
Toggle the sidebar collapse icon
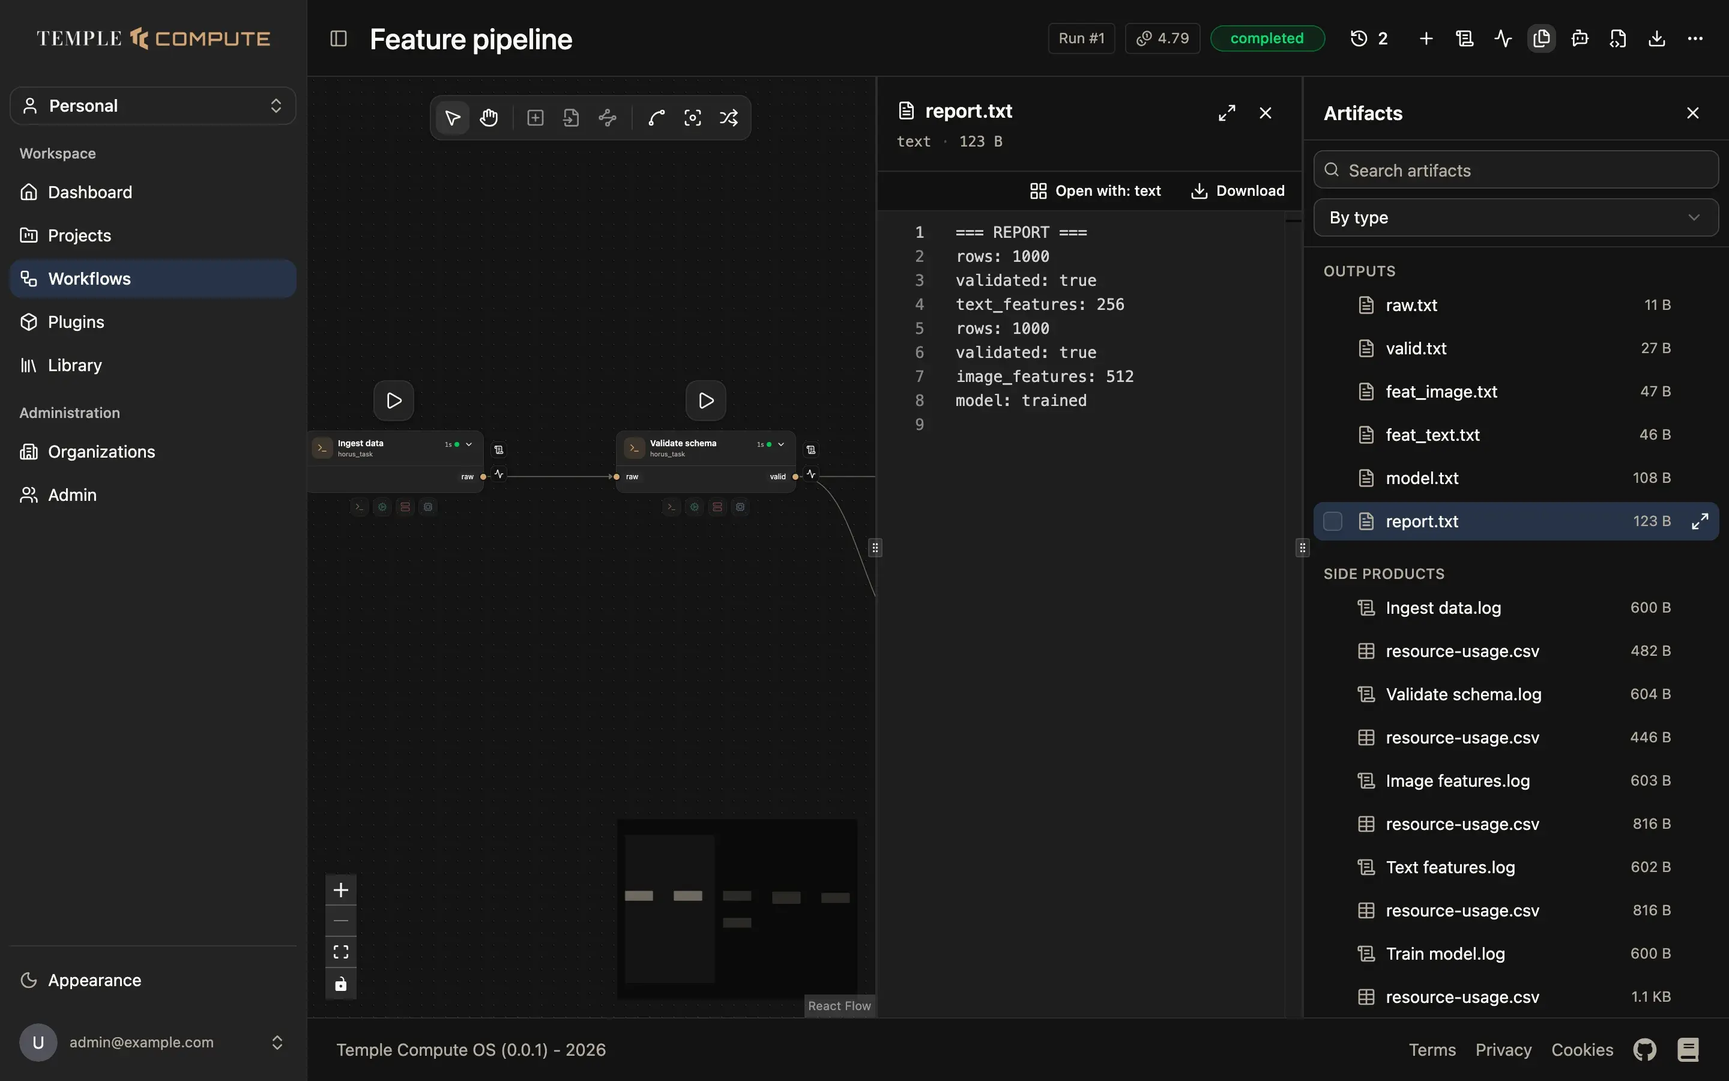pos(339,38)
